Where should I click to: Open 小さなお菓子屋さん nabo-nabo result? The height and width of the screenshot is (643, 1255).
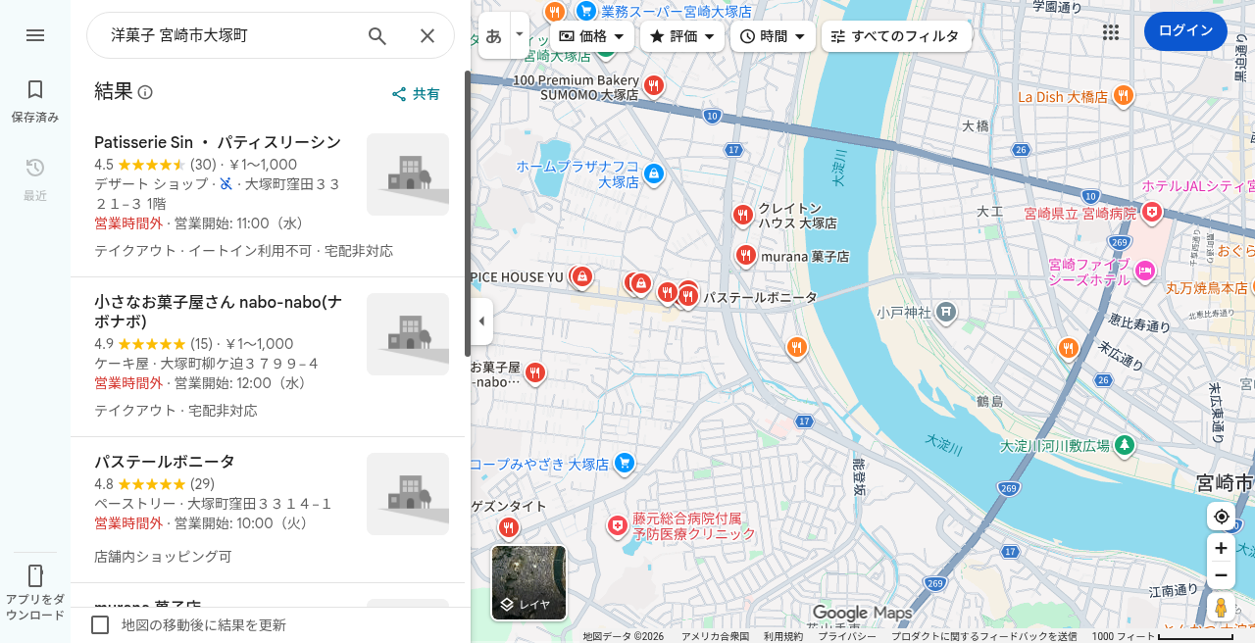coord(268,357)
